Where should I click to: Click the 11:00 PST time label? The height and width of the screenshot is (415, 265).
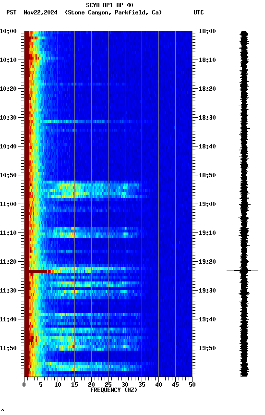click(x=8, y=204)
